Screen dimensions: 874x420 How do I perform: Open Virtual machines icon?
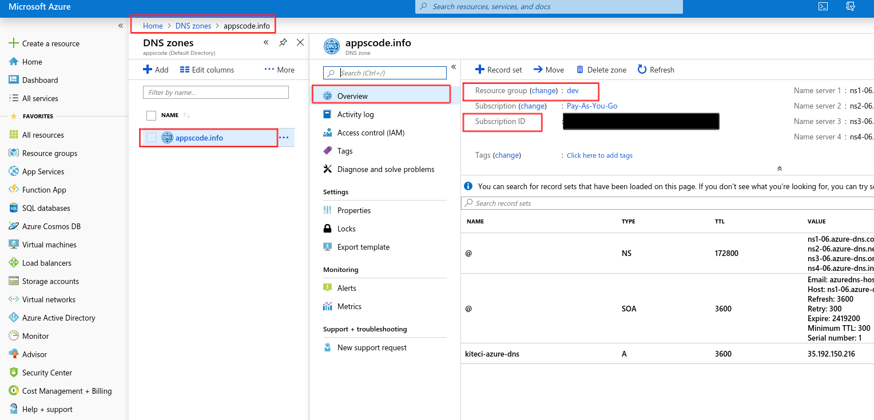coord(14,245)
